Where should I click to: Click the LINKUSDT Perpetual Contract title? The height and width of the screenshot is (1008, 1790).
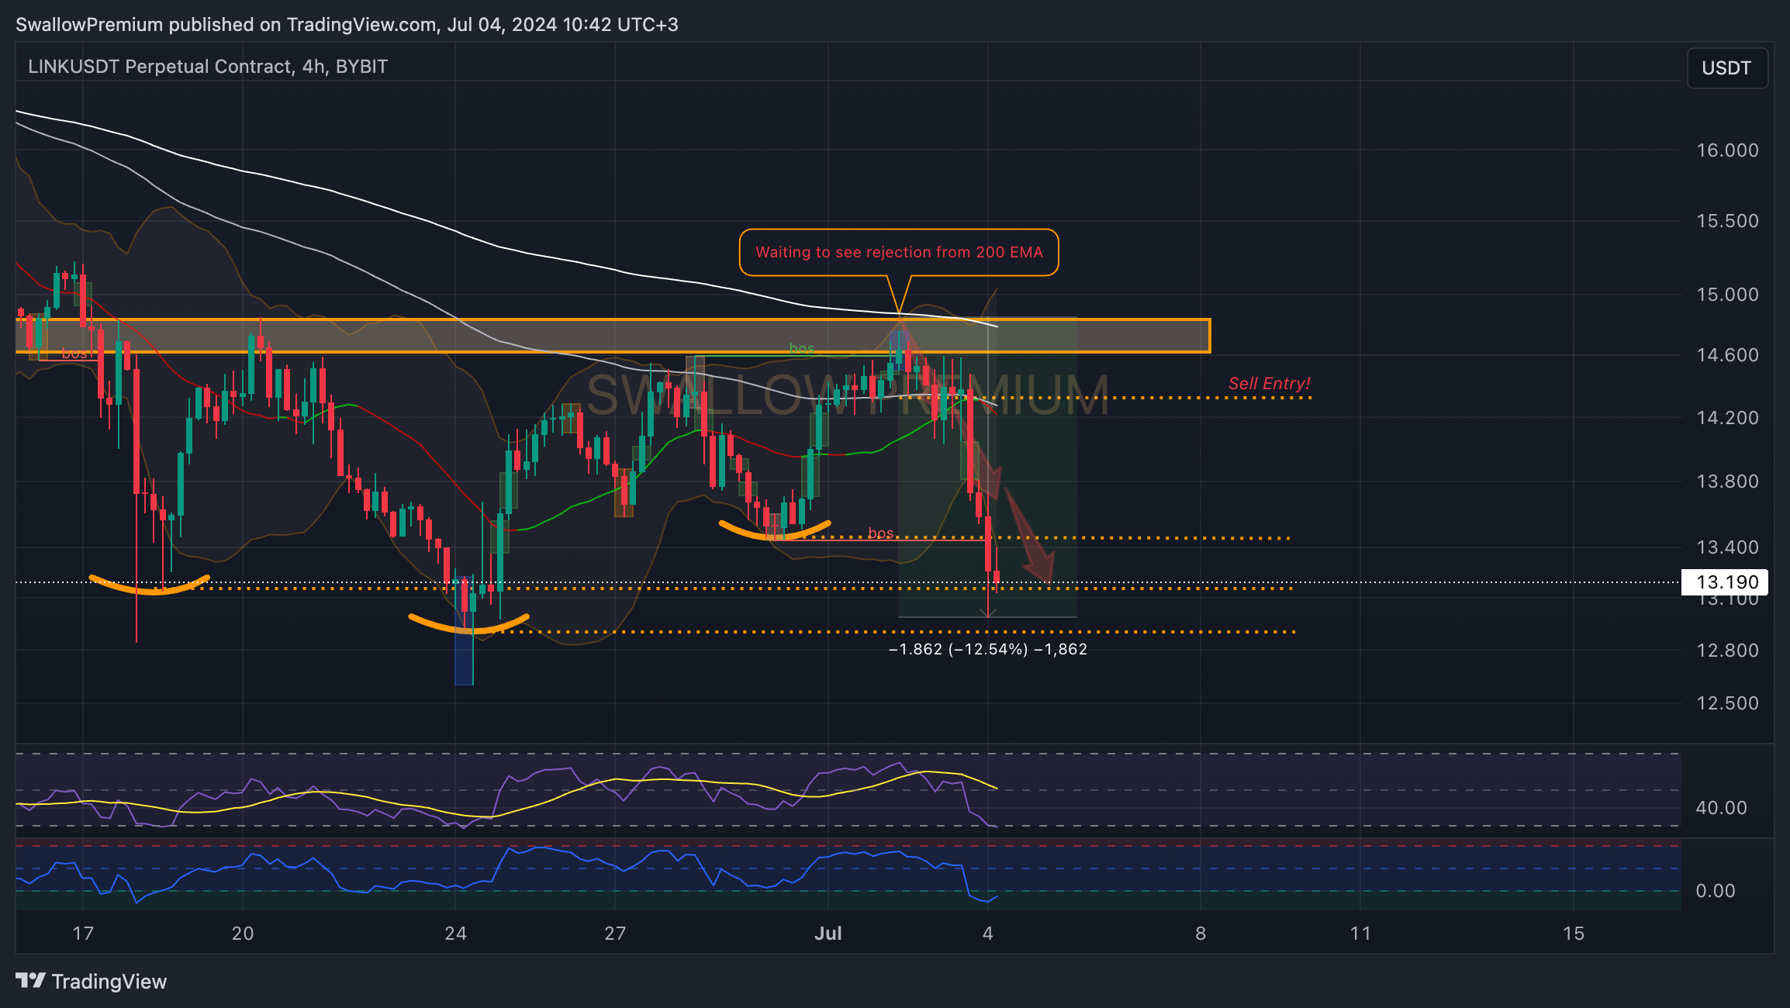208,67
